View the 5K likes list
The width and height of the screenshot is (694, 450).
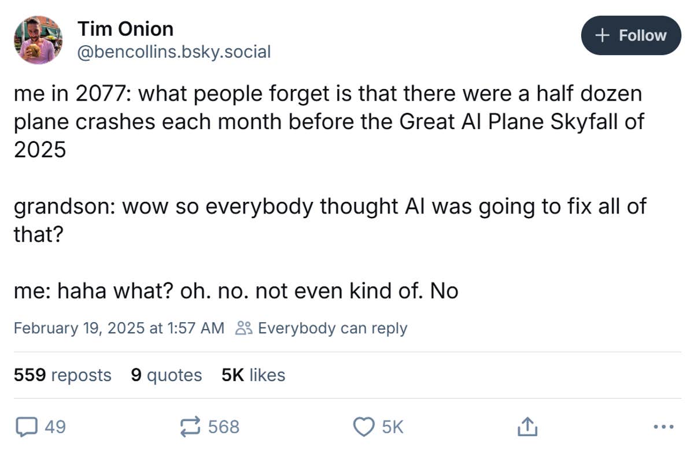click(253, 375)
